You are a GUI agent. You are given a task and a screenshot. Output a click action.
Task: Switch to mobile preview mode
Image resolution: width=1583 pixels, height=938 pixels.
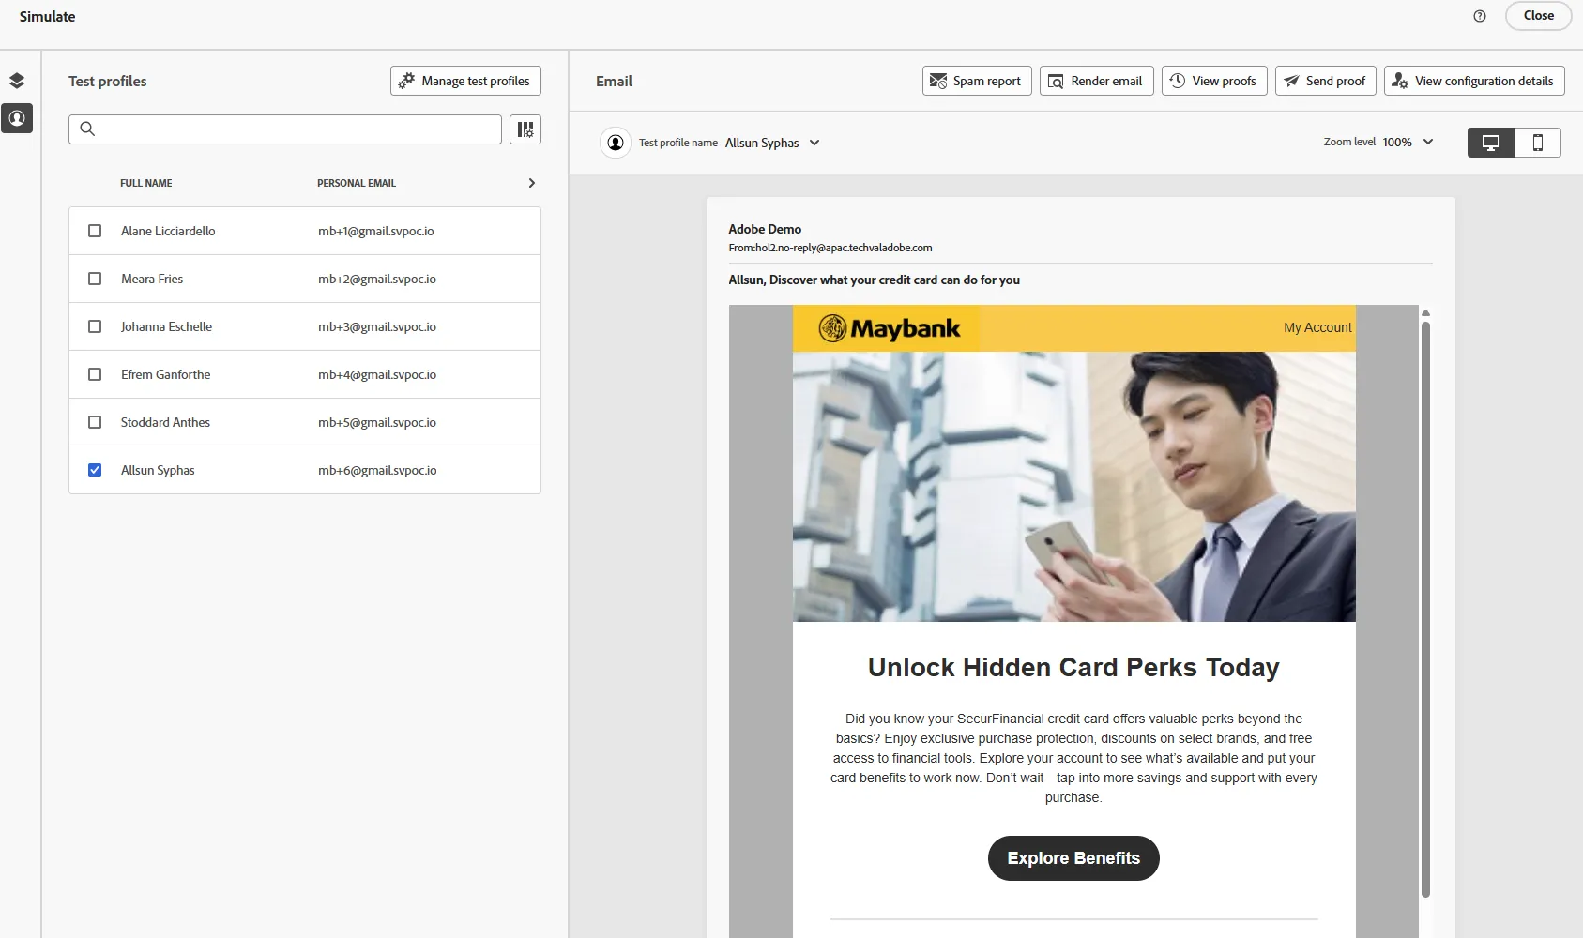click(1538, 143)
